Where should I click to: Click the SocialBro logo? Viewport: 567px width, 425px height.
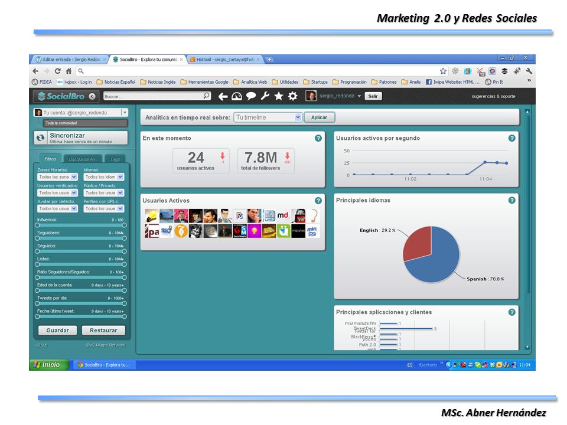pos(61,96)
